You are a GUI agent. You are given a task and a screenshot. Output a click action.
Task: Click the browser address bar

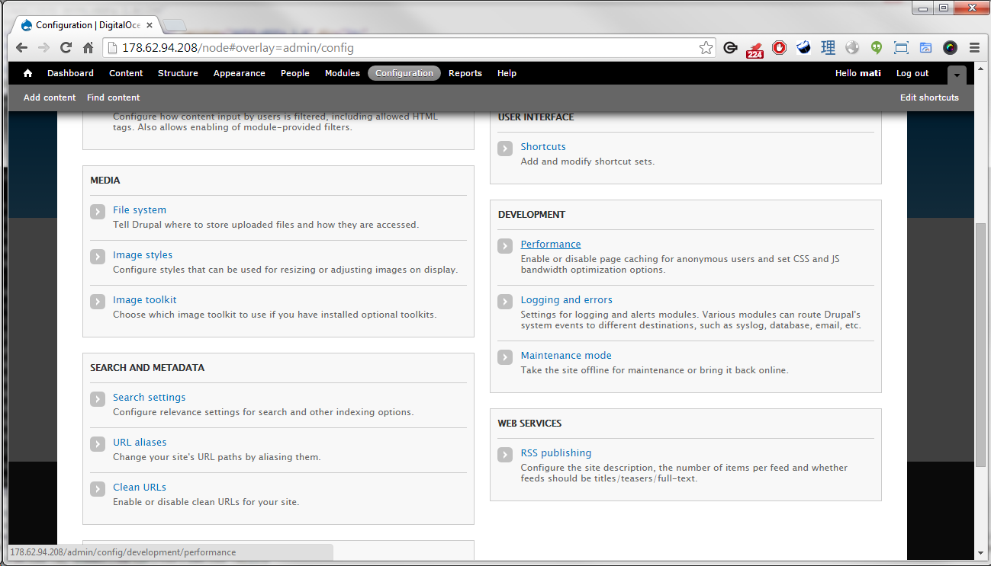[x=408, y=48]
